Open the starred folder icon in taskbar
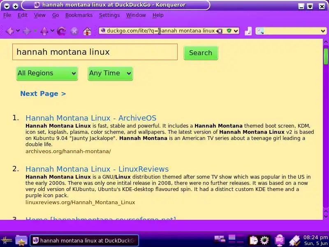This screenshot has width=329, height=247. click(21, 240)
